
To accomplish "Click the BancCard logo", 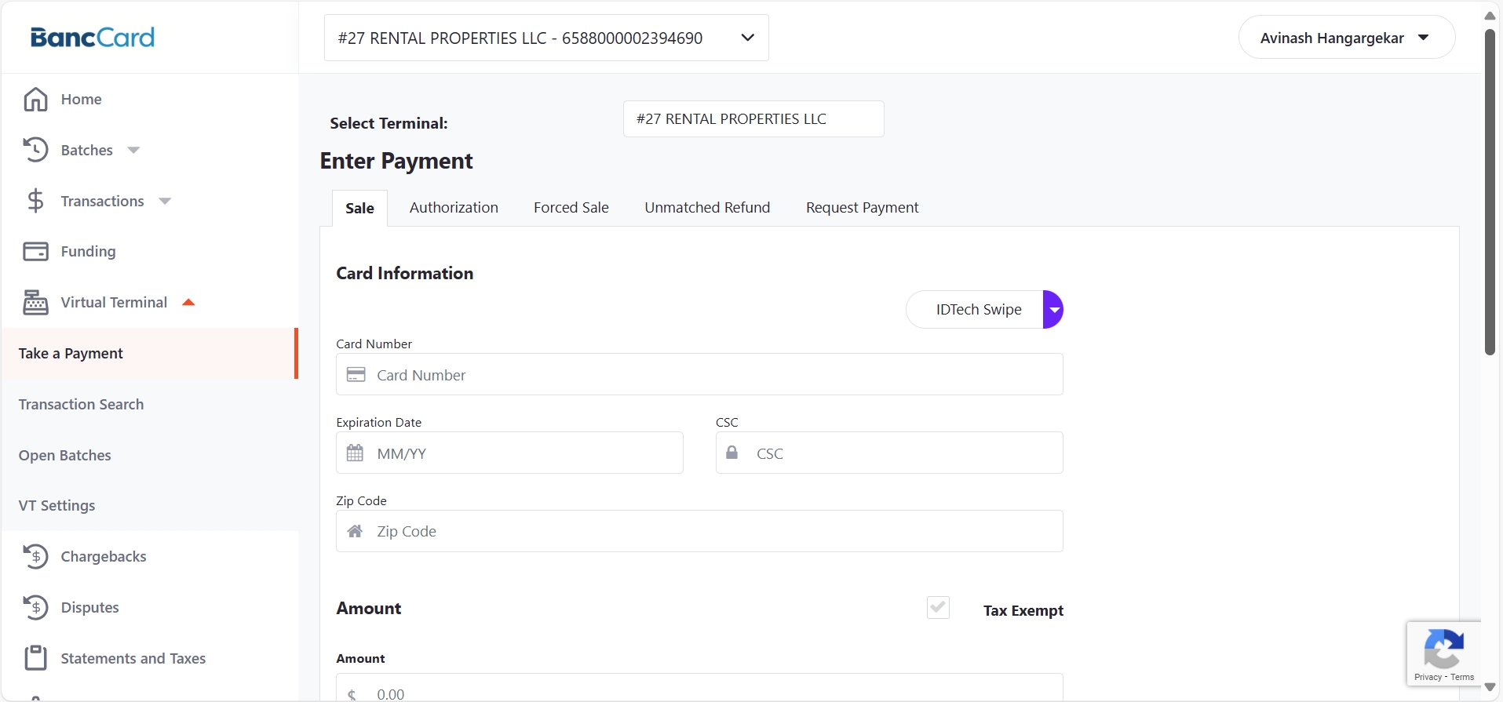I will pos(93,38).
